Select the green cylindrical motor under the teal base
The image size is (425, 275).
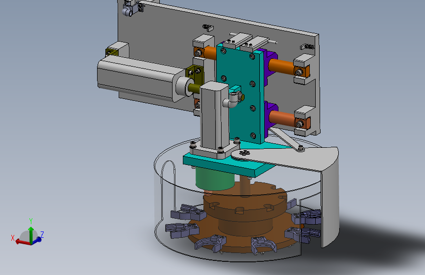click(215, 179)
